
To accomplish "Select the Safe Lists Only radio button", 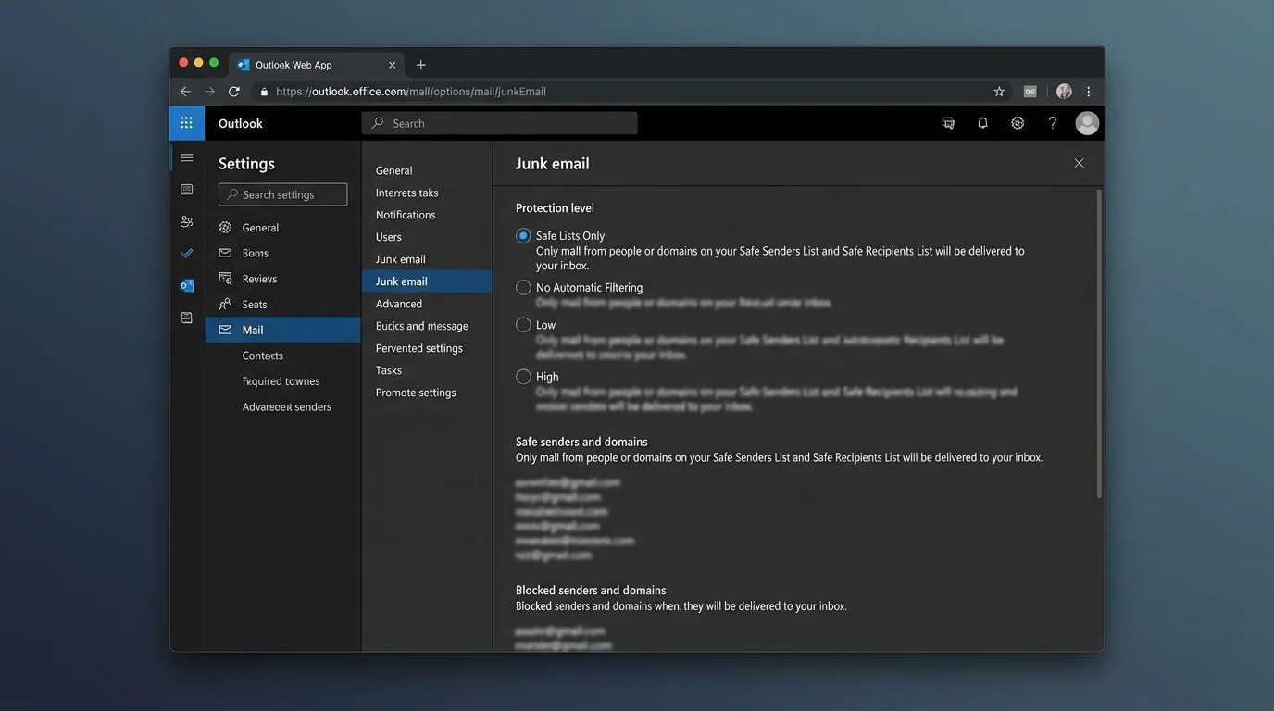I will pyautogui.click(x=523, y=236).
